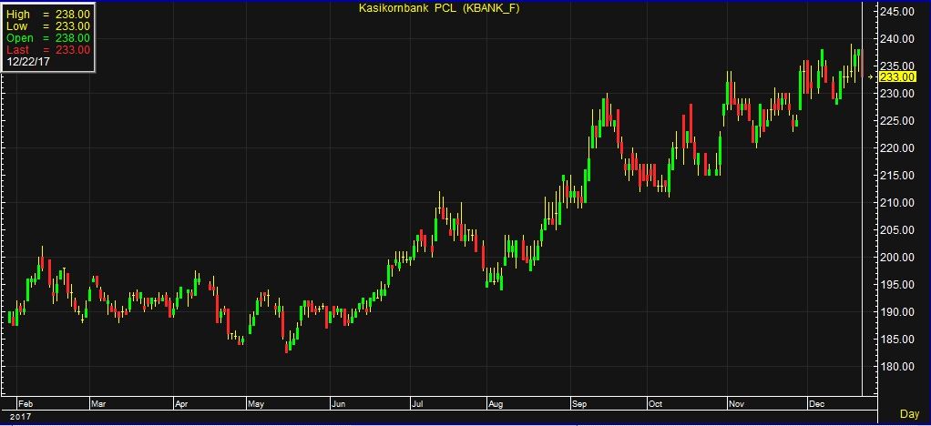Click the 205.00 price axis label
This screenshot has width=931, height=426.
tap(897, 230)
